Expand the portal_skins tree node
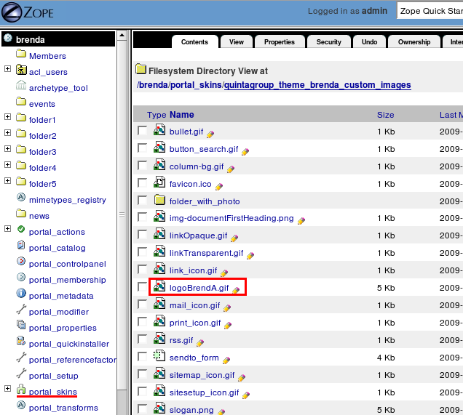 (x=8, y=389)
